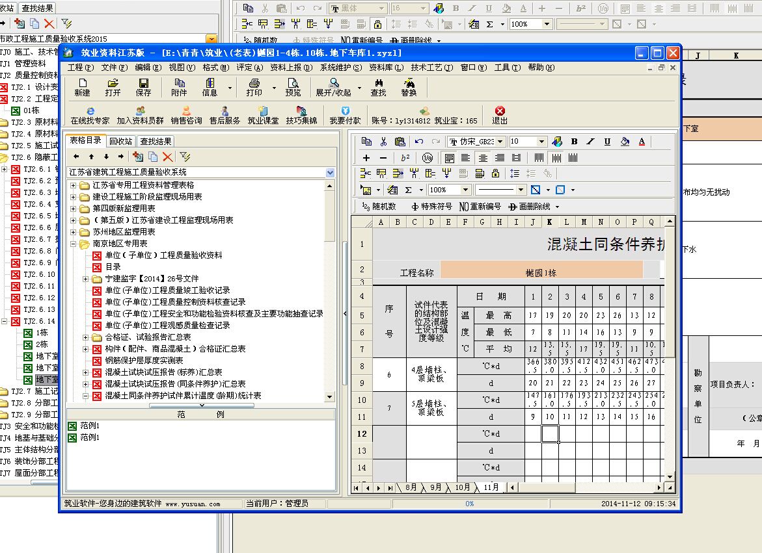Select the 目录 item in the tree
This screenshot has width=762, height=553.
click(x=113, y=267)
